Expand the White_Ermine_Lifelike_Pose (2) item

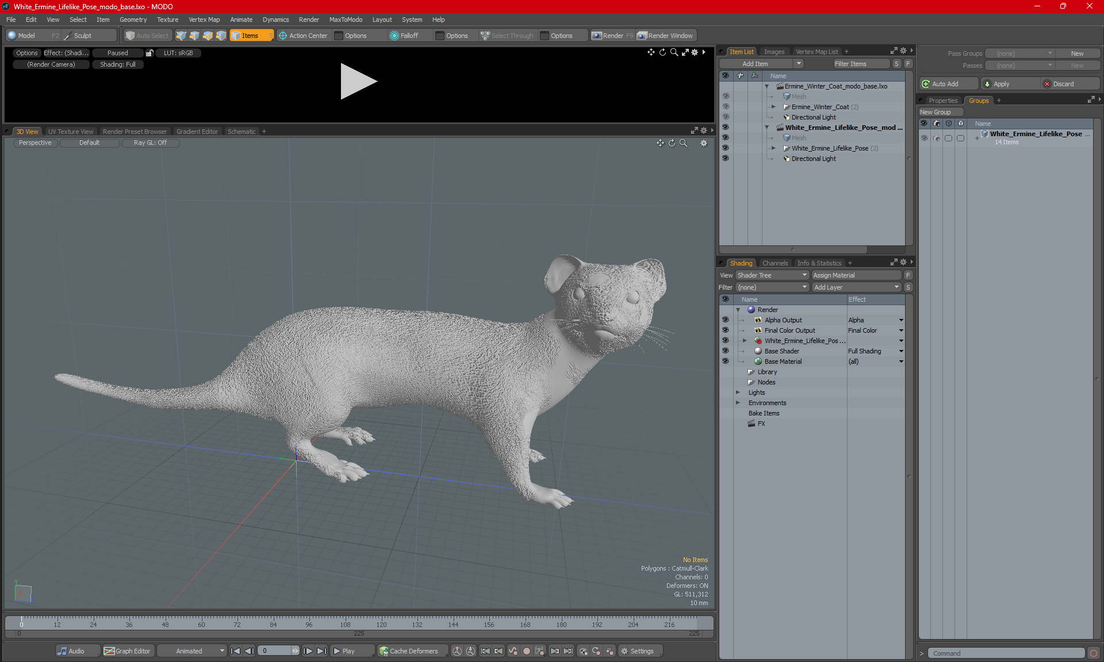[773, 148]
